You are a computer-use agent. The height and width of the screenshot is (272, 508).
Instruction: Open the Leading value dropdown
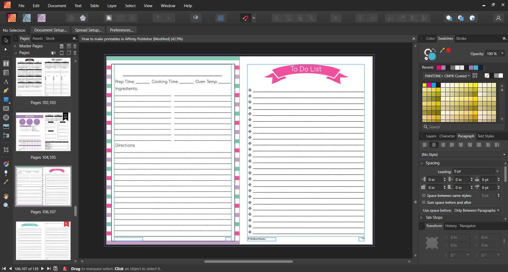497,171
